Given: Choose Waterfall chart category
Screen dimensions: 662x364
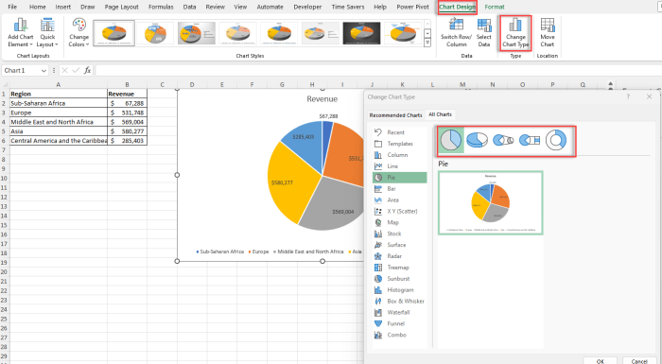Looking at the screenshot, I should (x=400, y=313).
